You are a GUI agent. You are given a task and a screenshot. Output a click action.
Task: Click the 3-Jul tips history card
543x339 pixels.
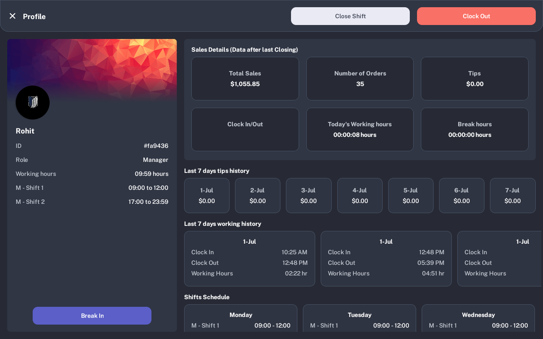308,196
